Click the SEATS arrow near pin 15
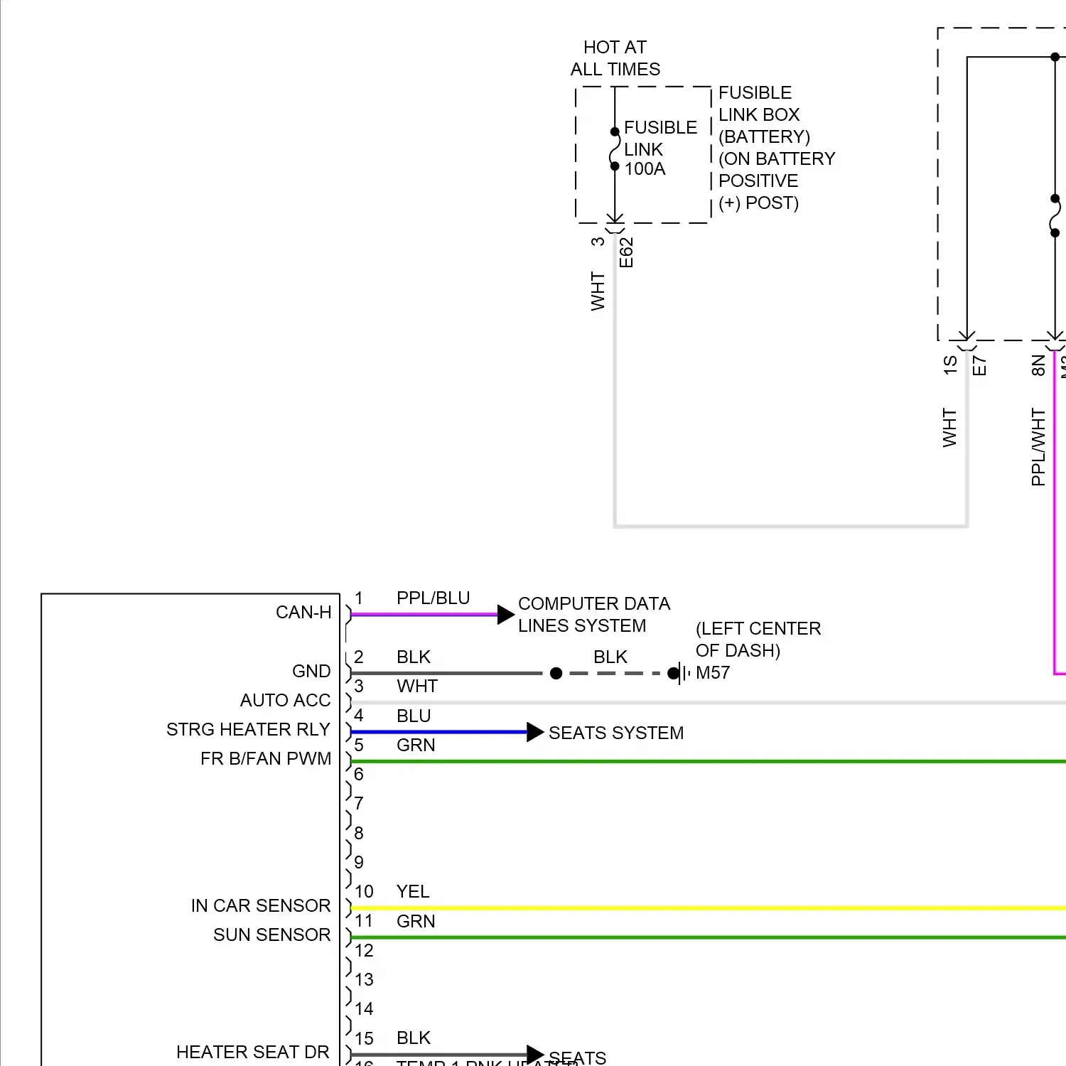This screenshot has height=1066, width=1066. tap(534, 1054)
